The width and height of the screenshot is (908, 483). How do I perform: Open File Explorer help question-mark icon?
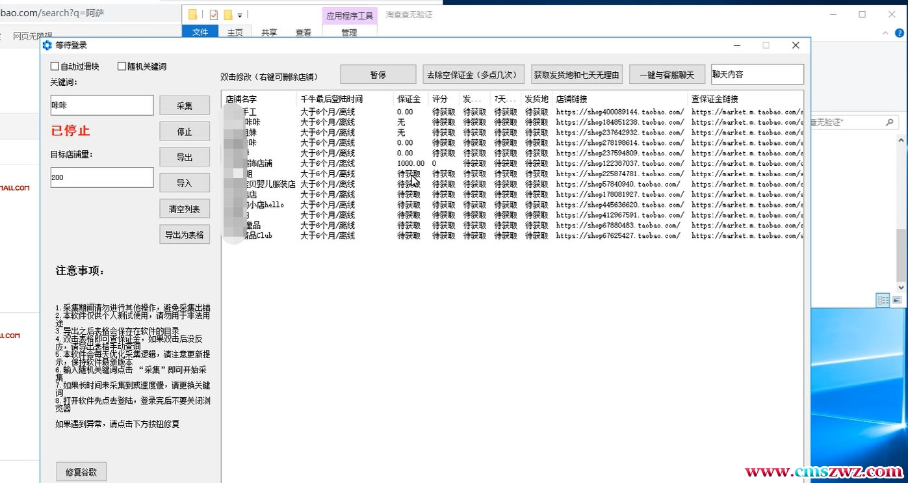click(899, 33)
